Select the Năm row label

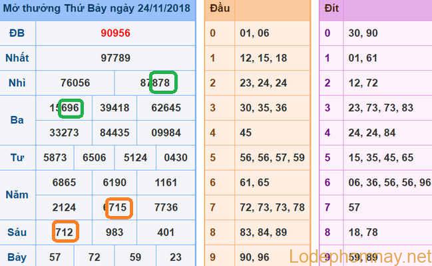point(17,195)
